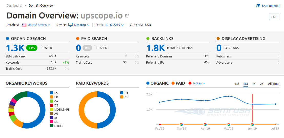Click the User manual graduation cap icon
Image resolution: width=284 pixels, height=138 pixels.
click(258, 6)
